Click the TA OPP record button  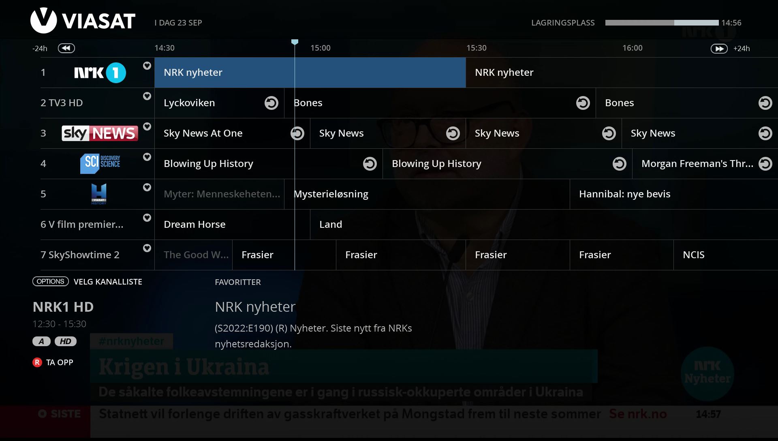[x=60, y=362]
